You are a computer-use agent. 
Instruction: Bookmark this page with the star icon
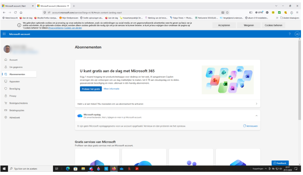tap(227, 12)
